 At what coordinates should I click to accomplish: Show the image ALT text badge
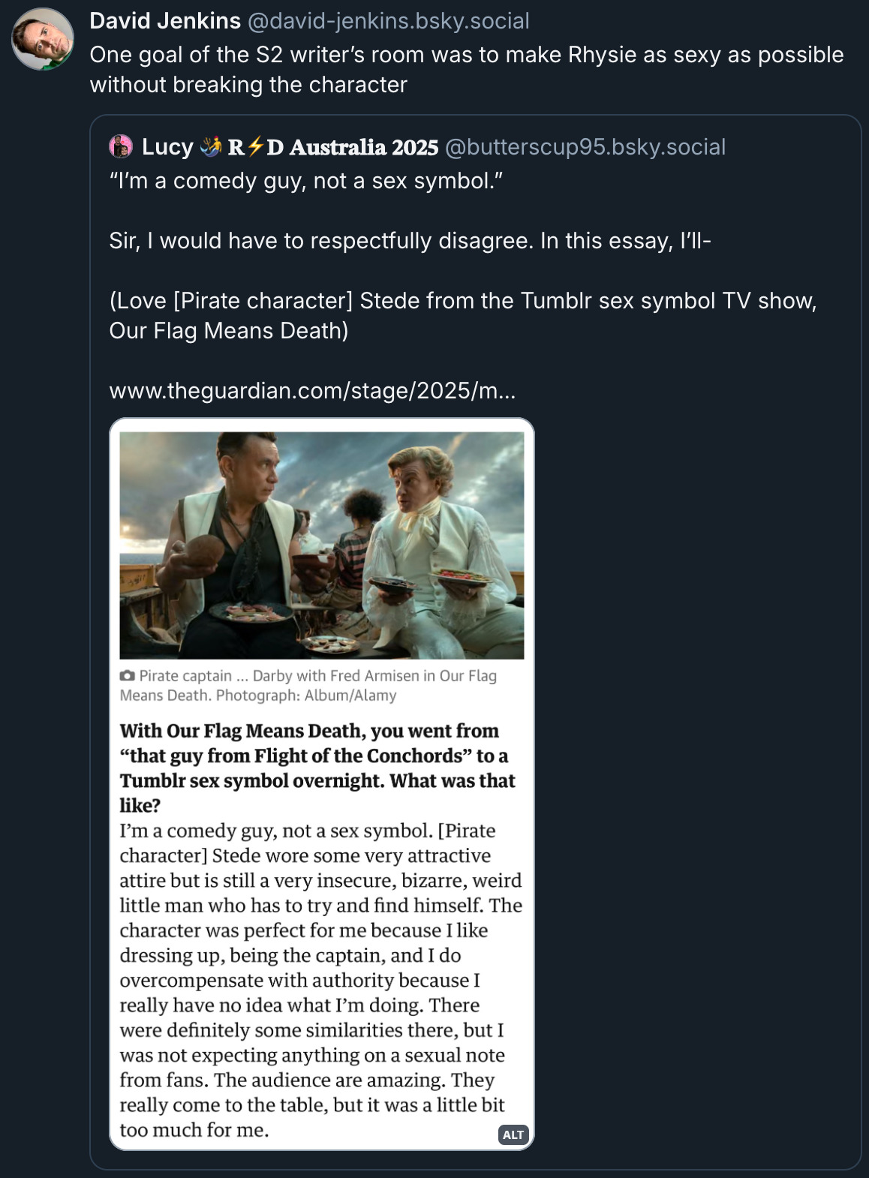(513, 1134)
